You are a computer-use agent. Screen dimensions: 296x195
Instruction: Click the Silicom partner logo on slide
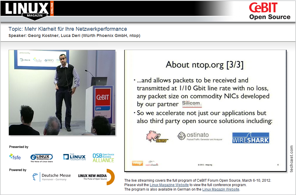click(x=192, y=104)
